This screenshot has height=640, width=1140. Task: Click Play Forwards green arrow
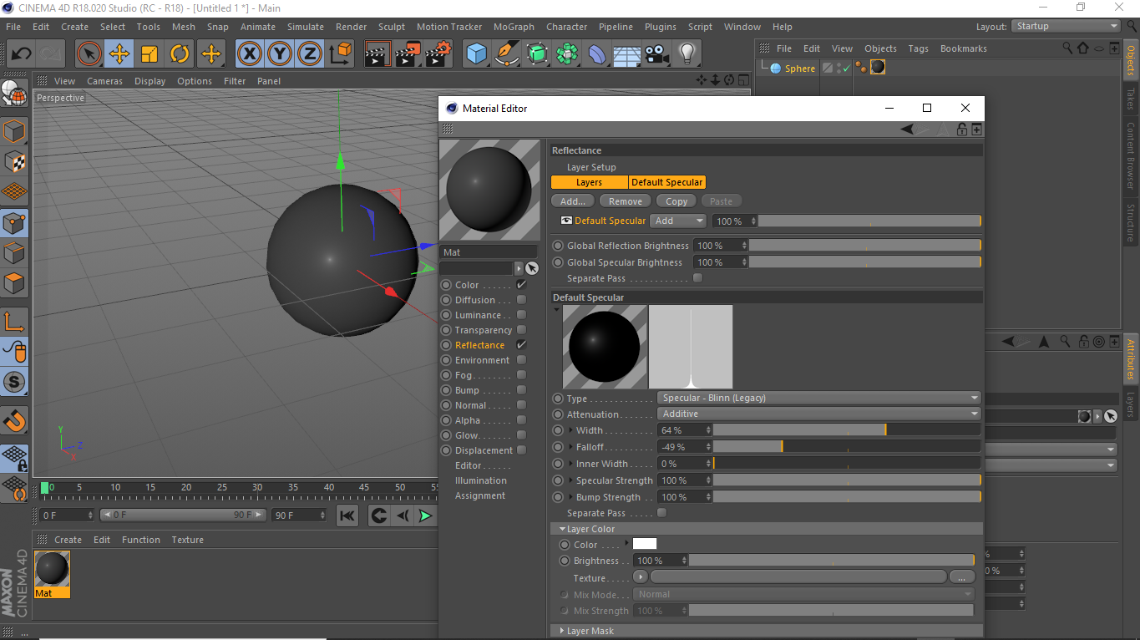click(426, 516)
